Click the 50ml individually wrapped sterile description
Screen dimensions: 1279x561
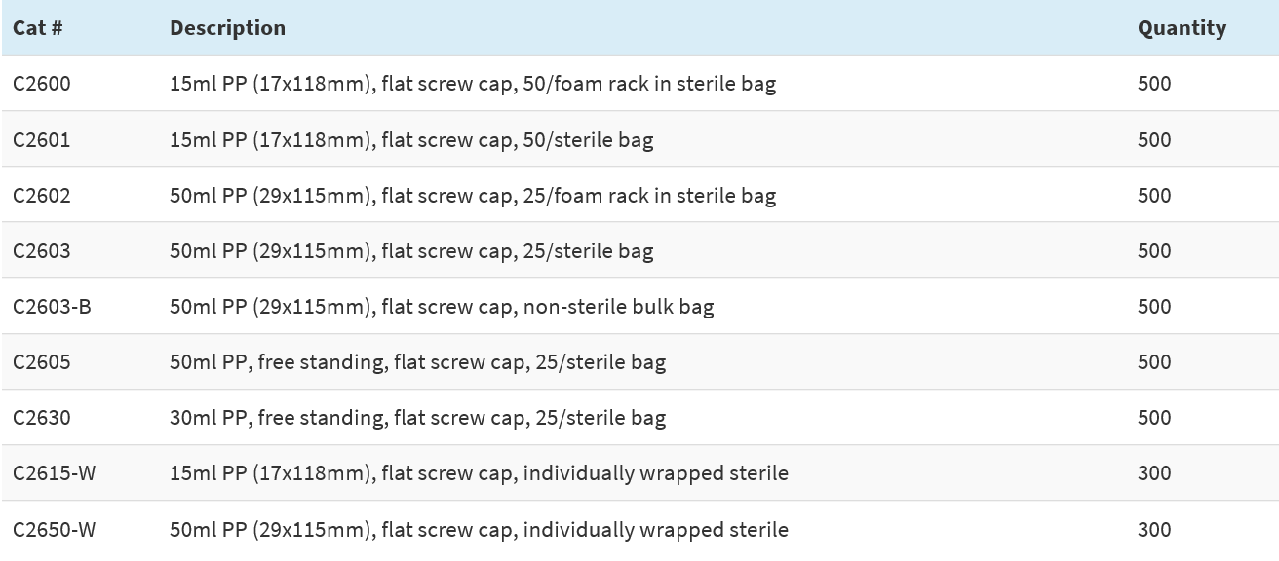pos(479,530)
